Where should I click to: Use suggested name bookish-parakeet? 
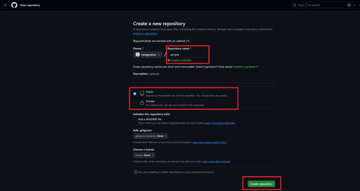[x=244, y=67]
